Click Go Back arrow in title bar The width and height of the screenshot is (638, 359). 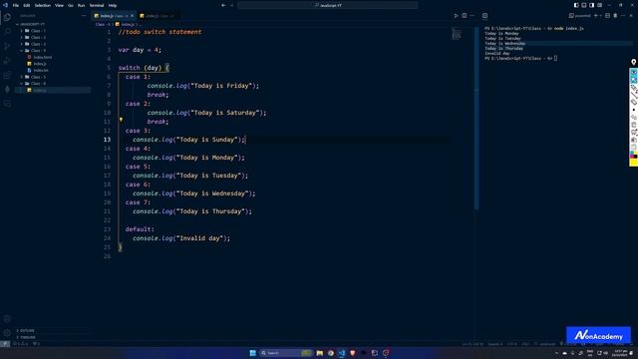[x=223, y=5]
